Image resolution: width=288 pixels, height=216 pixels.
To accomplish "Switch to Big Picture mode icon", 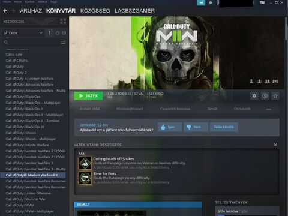I will 262,2.
